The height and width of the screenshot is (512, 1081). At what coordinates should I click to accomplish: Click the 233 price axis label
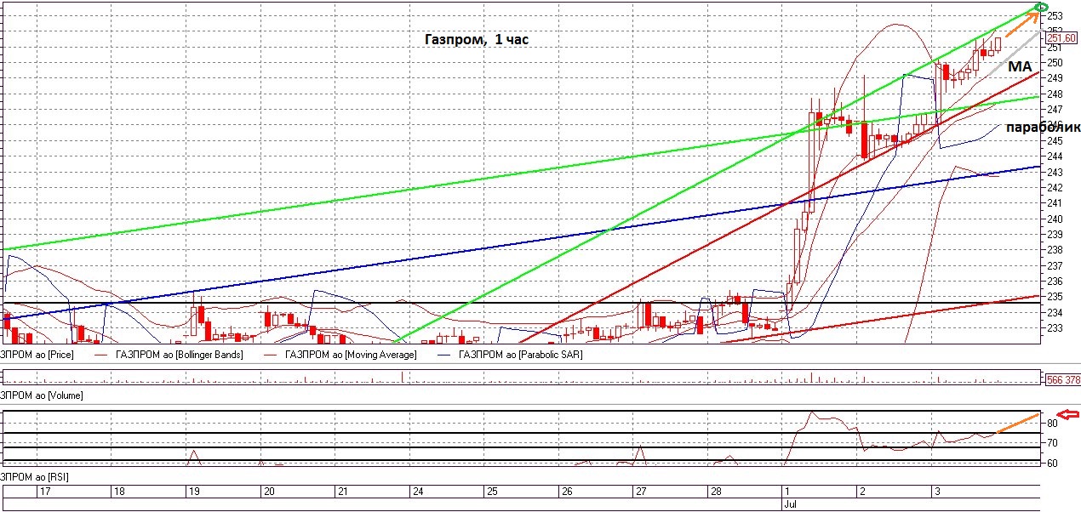[x=1054, y=328]
